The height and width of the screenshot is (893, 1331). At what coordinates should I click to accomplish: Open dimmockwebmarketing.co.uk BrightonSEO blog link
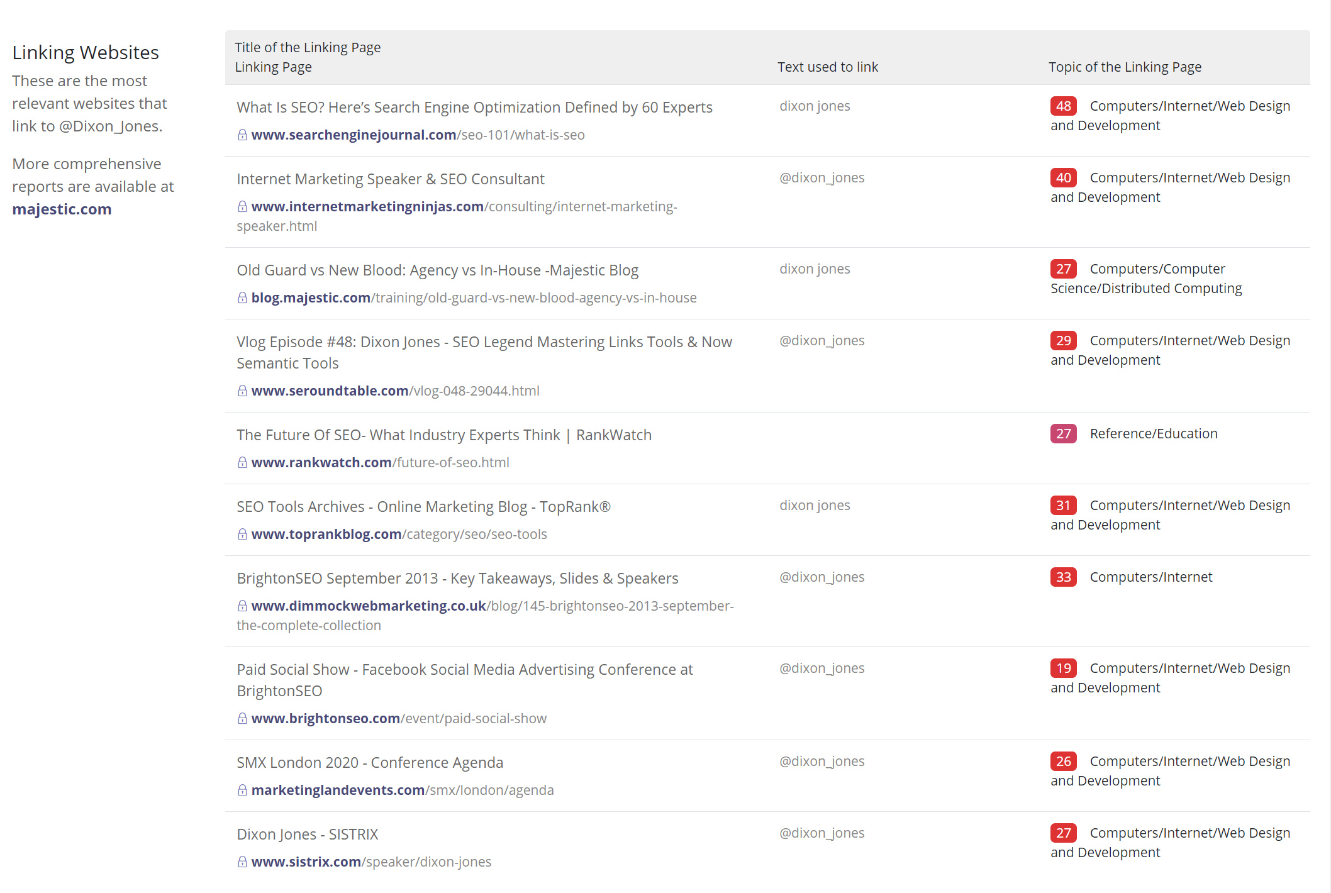(x=486, y=615)
